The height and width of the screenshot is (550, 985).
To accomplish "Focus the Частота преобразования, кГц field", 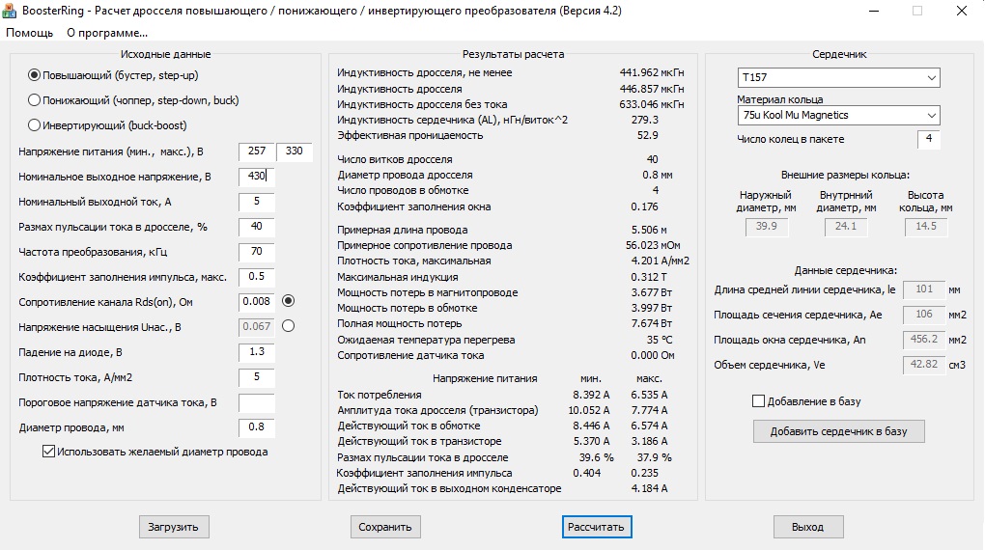I will [x=256, y=252].
